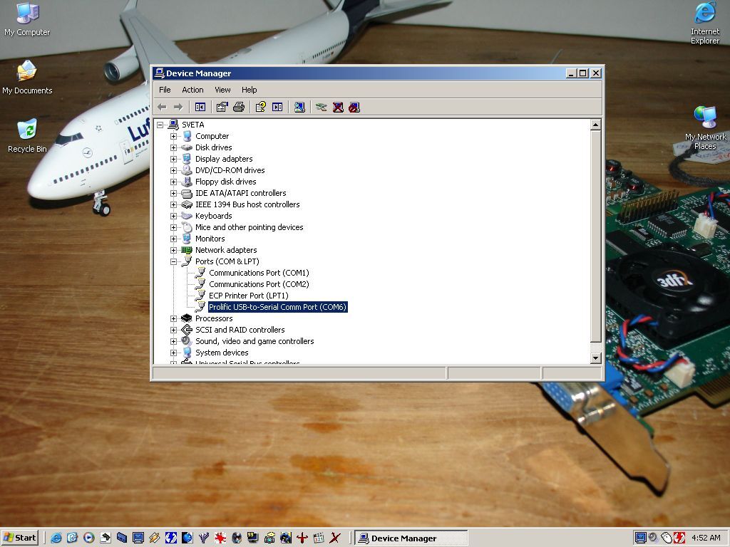
Task: Expand the Processors category
Action: [174, 318]
